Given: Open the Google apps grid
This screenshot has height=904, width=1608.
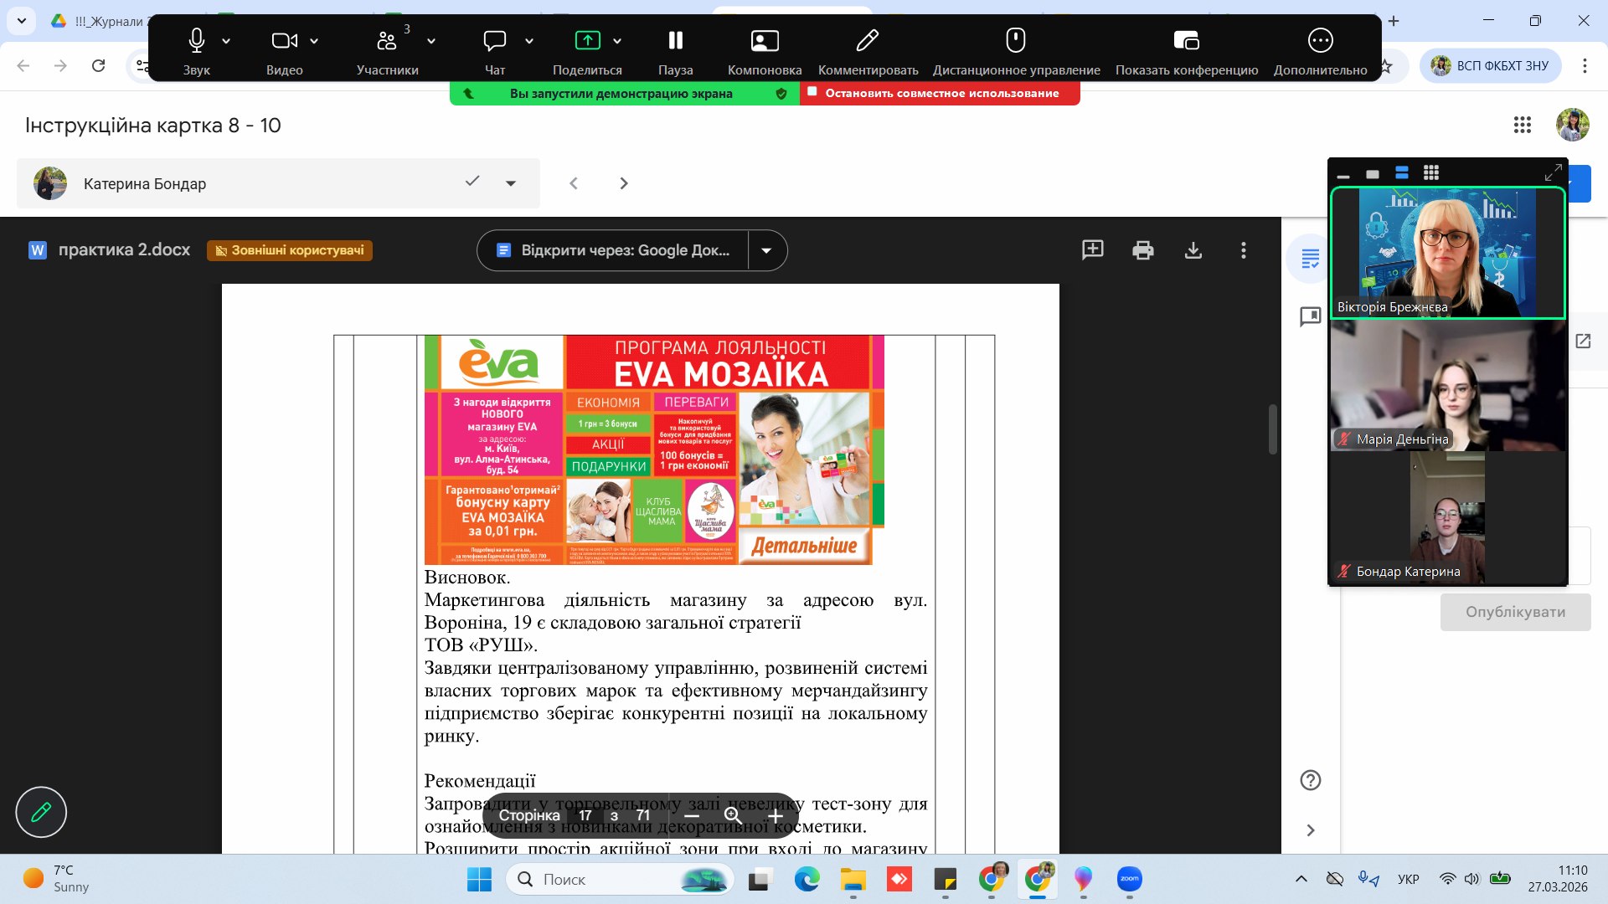Looking at the screenshot, I should tap(1522, 125).
